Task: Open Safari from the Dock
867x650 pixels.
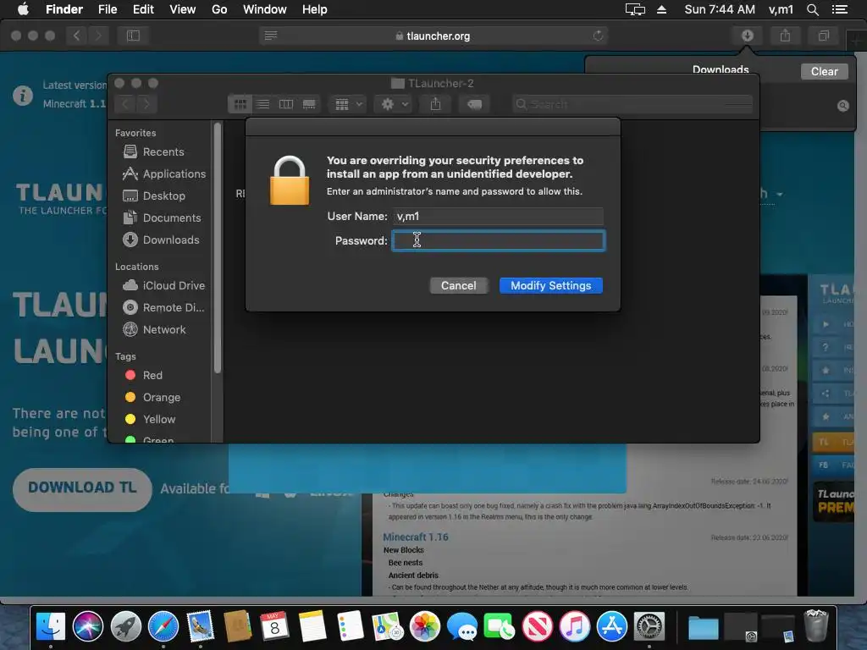Action: point(163,627)
